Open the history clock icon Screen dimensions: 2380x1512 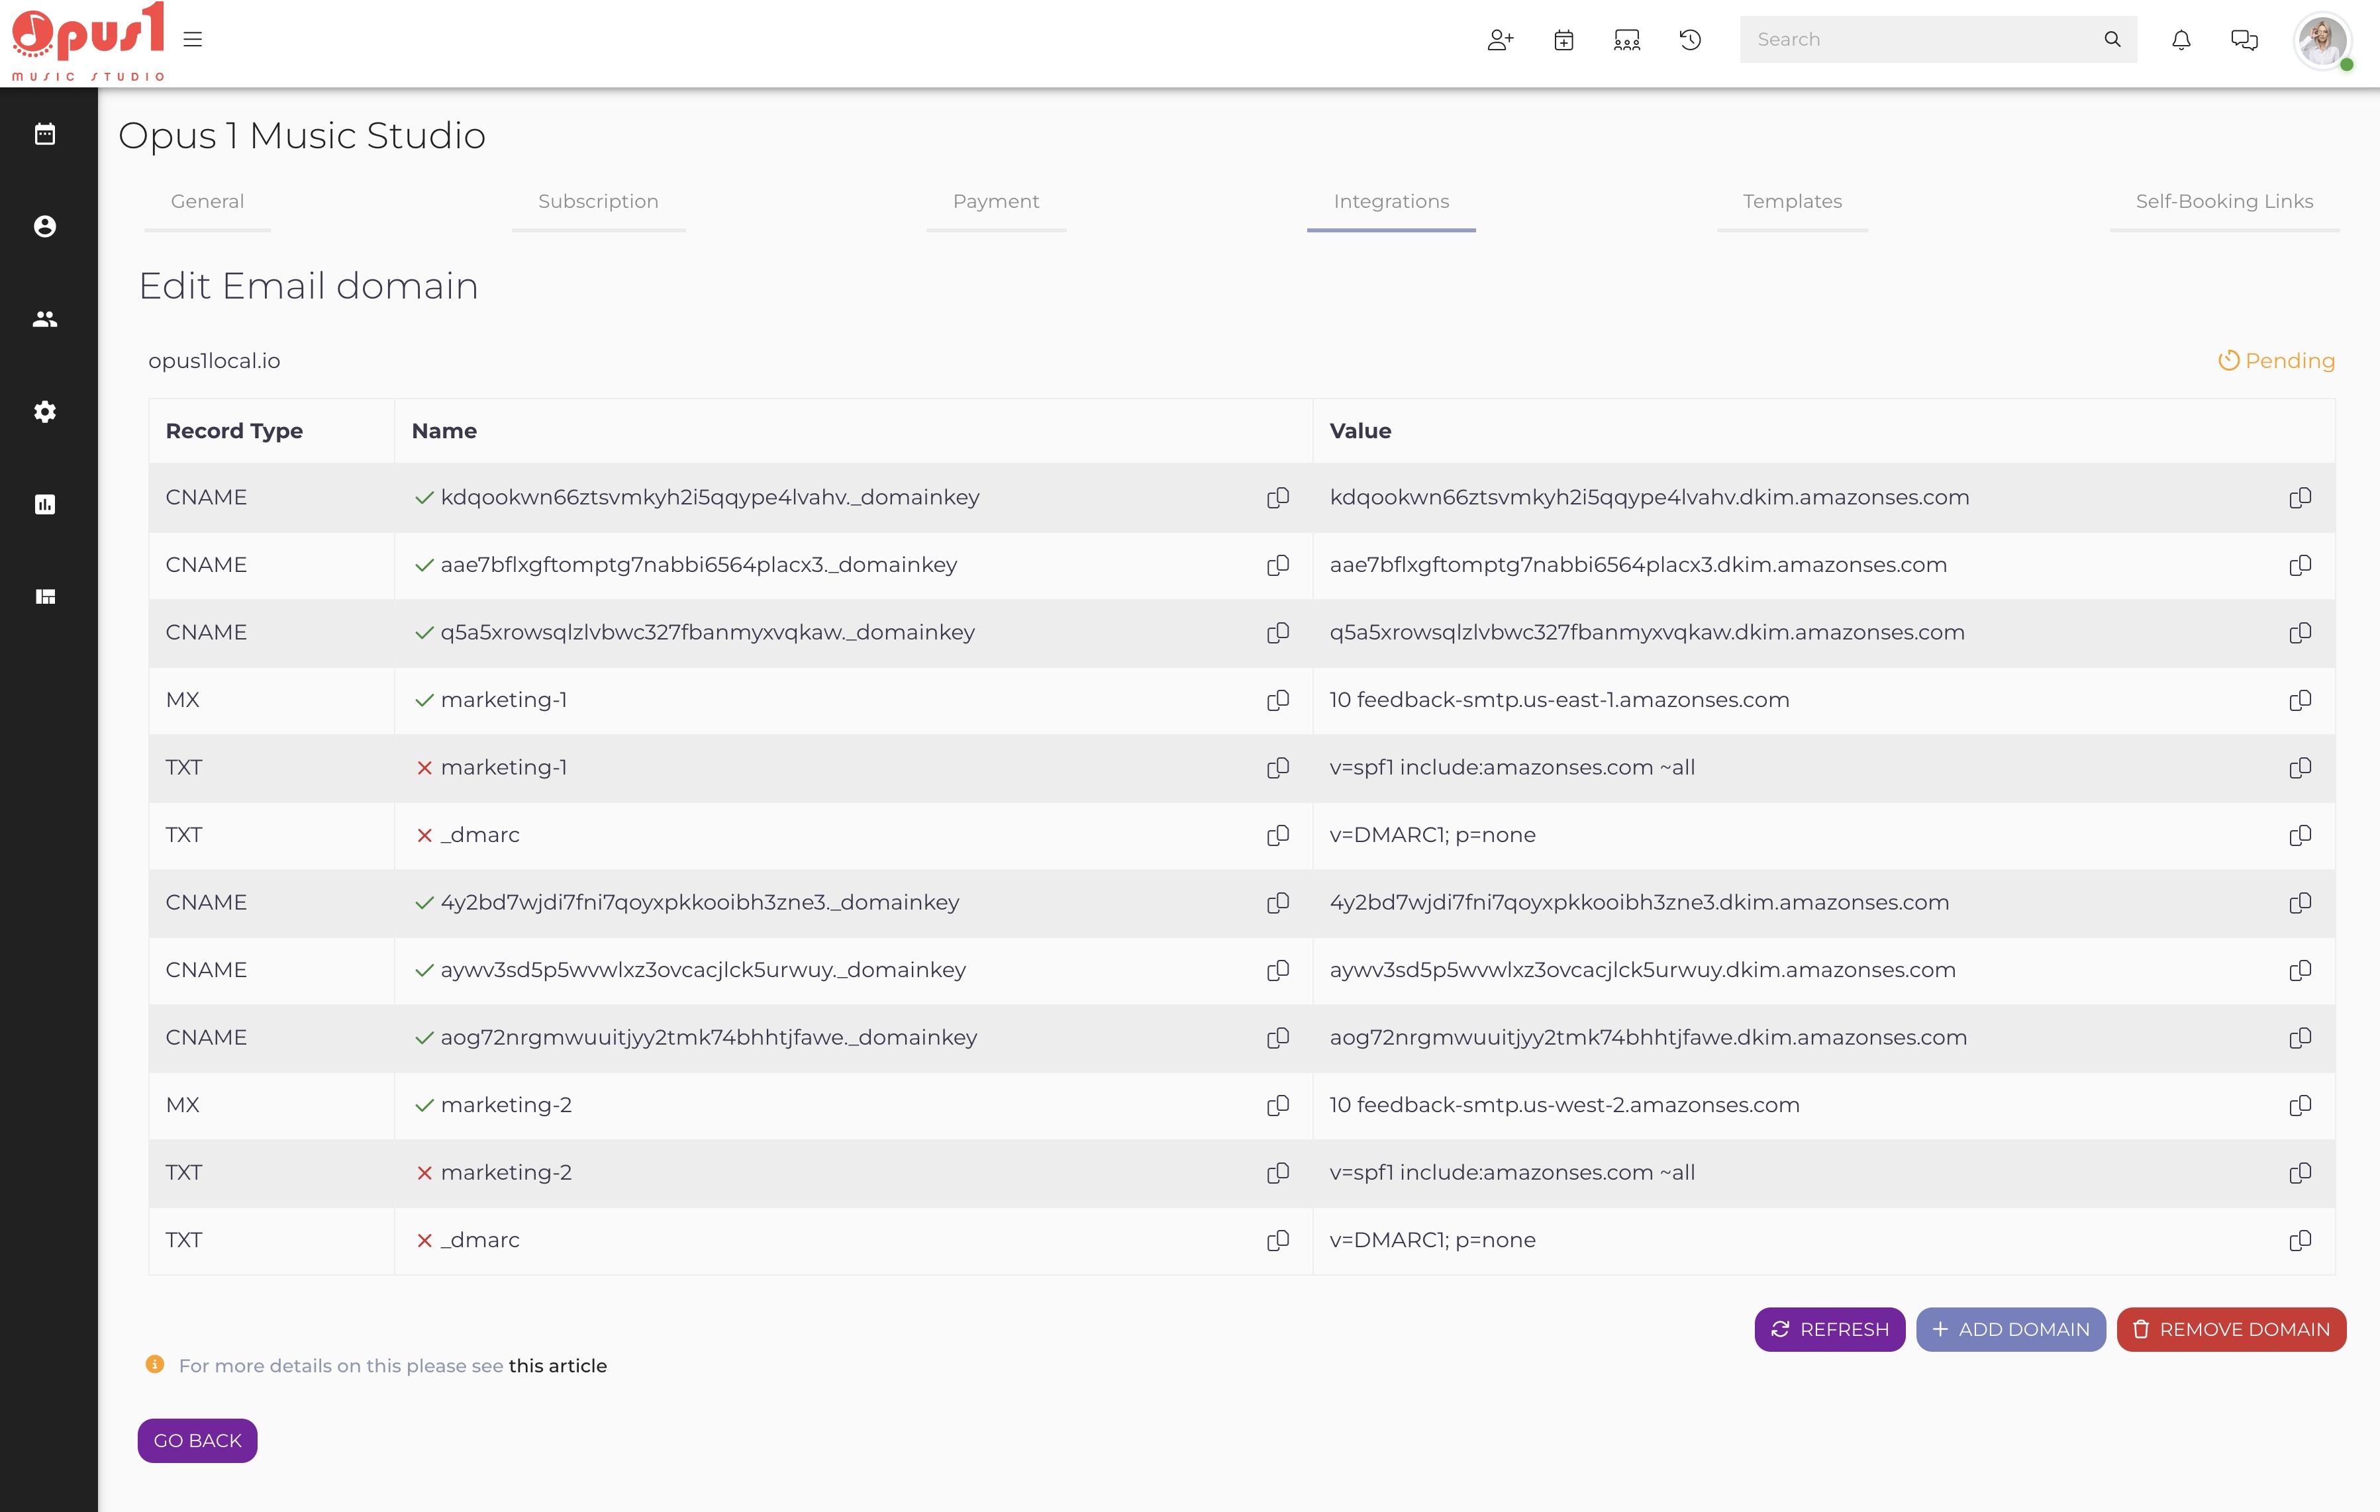point(1690,40)
